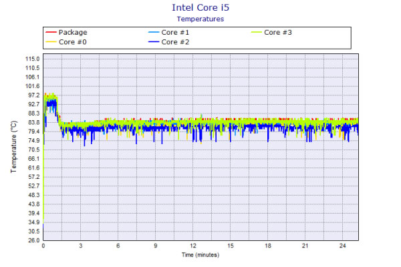Click the yellow Core #0 legend line swatch

tap(51, 41)
